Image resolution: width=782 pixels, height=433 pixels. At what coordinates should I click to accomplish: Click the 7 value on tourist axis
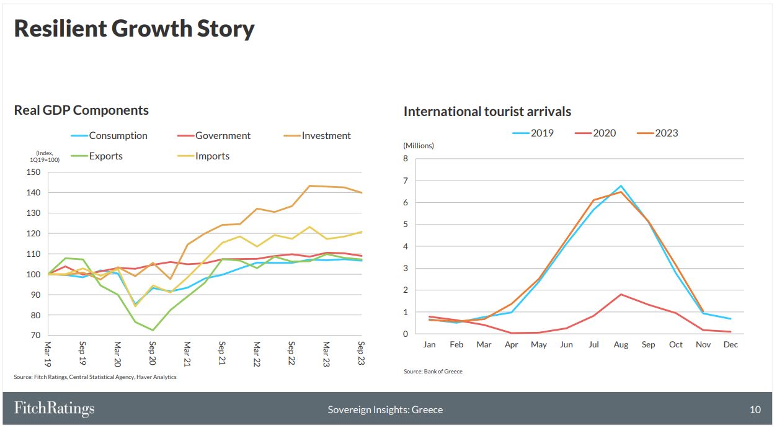point(406,181)
